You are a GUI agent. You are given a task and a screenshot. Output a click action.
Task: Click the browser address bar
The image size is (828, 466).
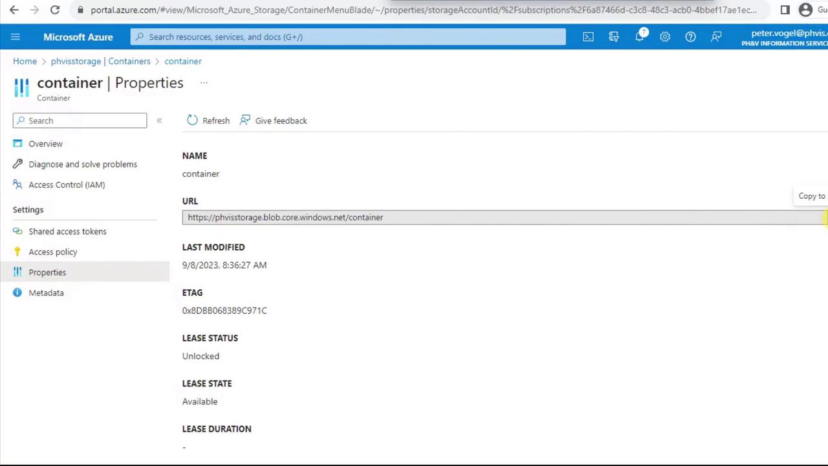[424, 10]
